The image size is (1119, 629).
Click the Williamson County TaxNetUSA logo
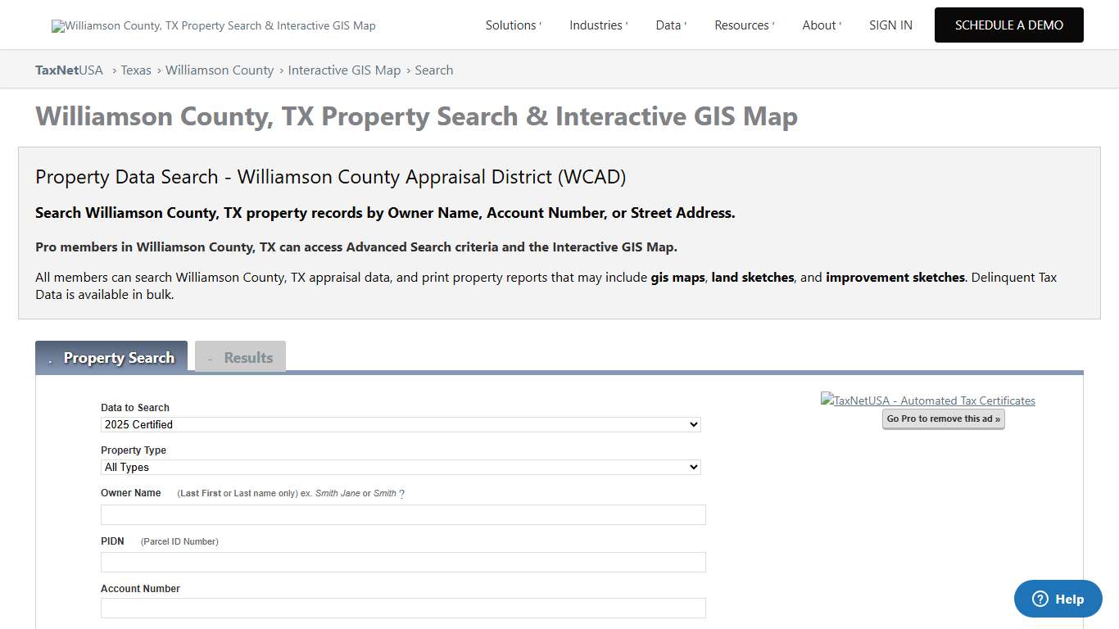213,25
